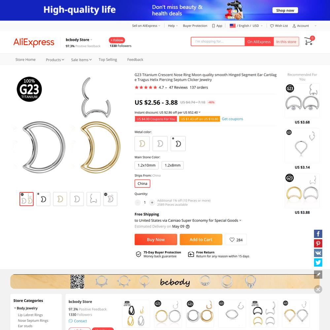330x330 pixels.
Task: Share product on VK
Action: (318, 253)
